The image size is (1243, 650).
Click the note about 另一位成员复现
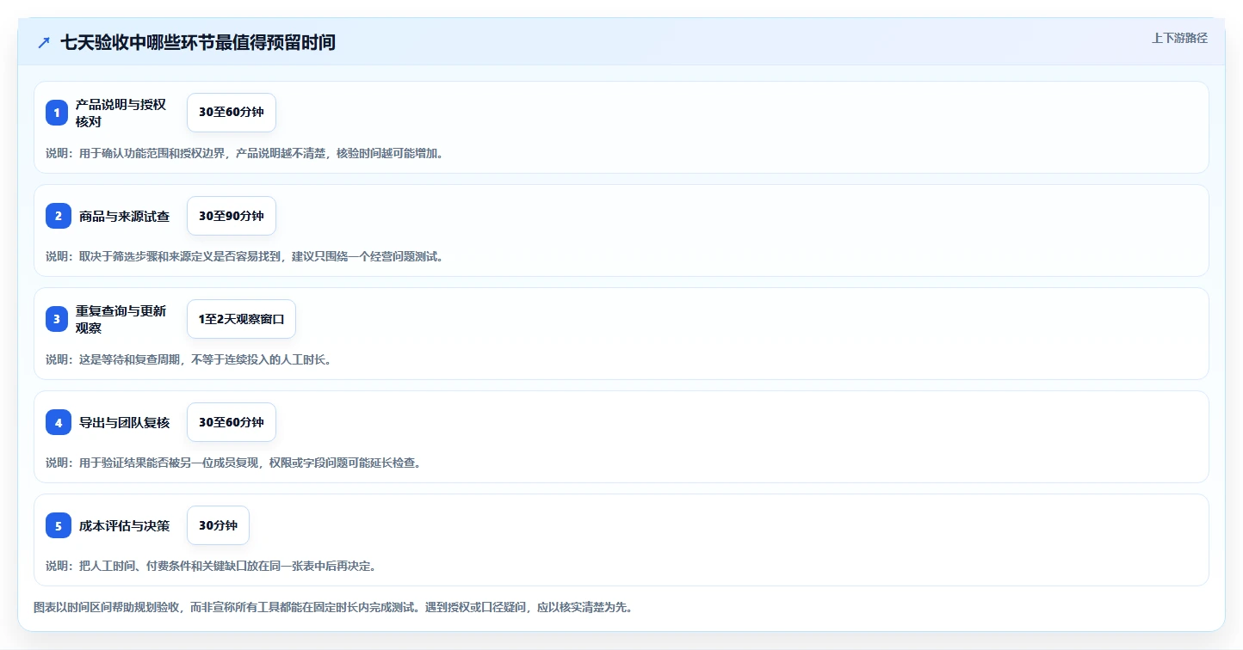(233, 463)
